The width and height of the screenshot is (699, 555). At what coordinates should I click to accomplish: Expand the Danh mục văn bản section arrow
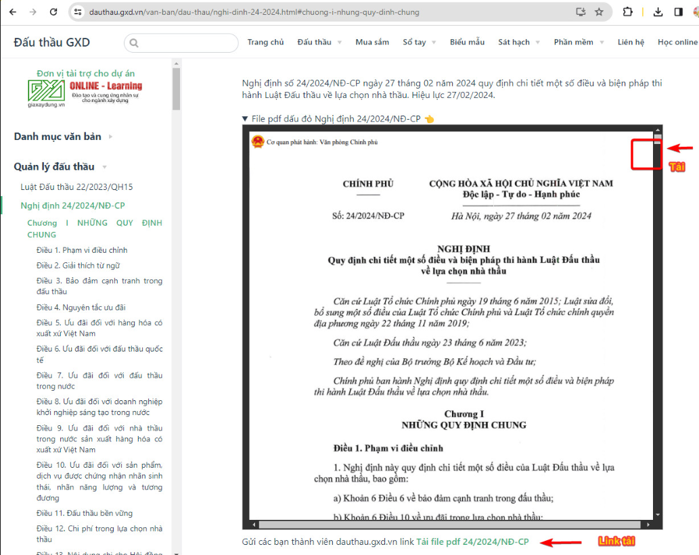[110, 137]
